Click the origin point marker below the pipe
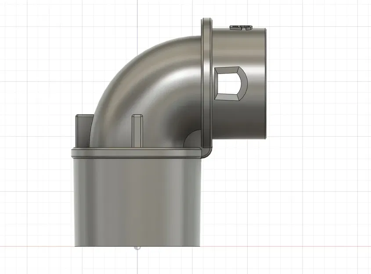Screen dimensions: 371x274 (x=137, y=249)
